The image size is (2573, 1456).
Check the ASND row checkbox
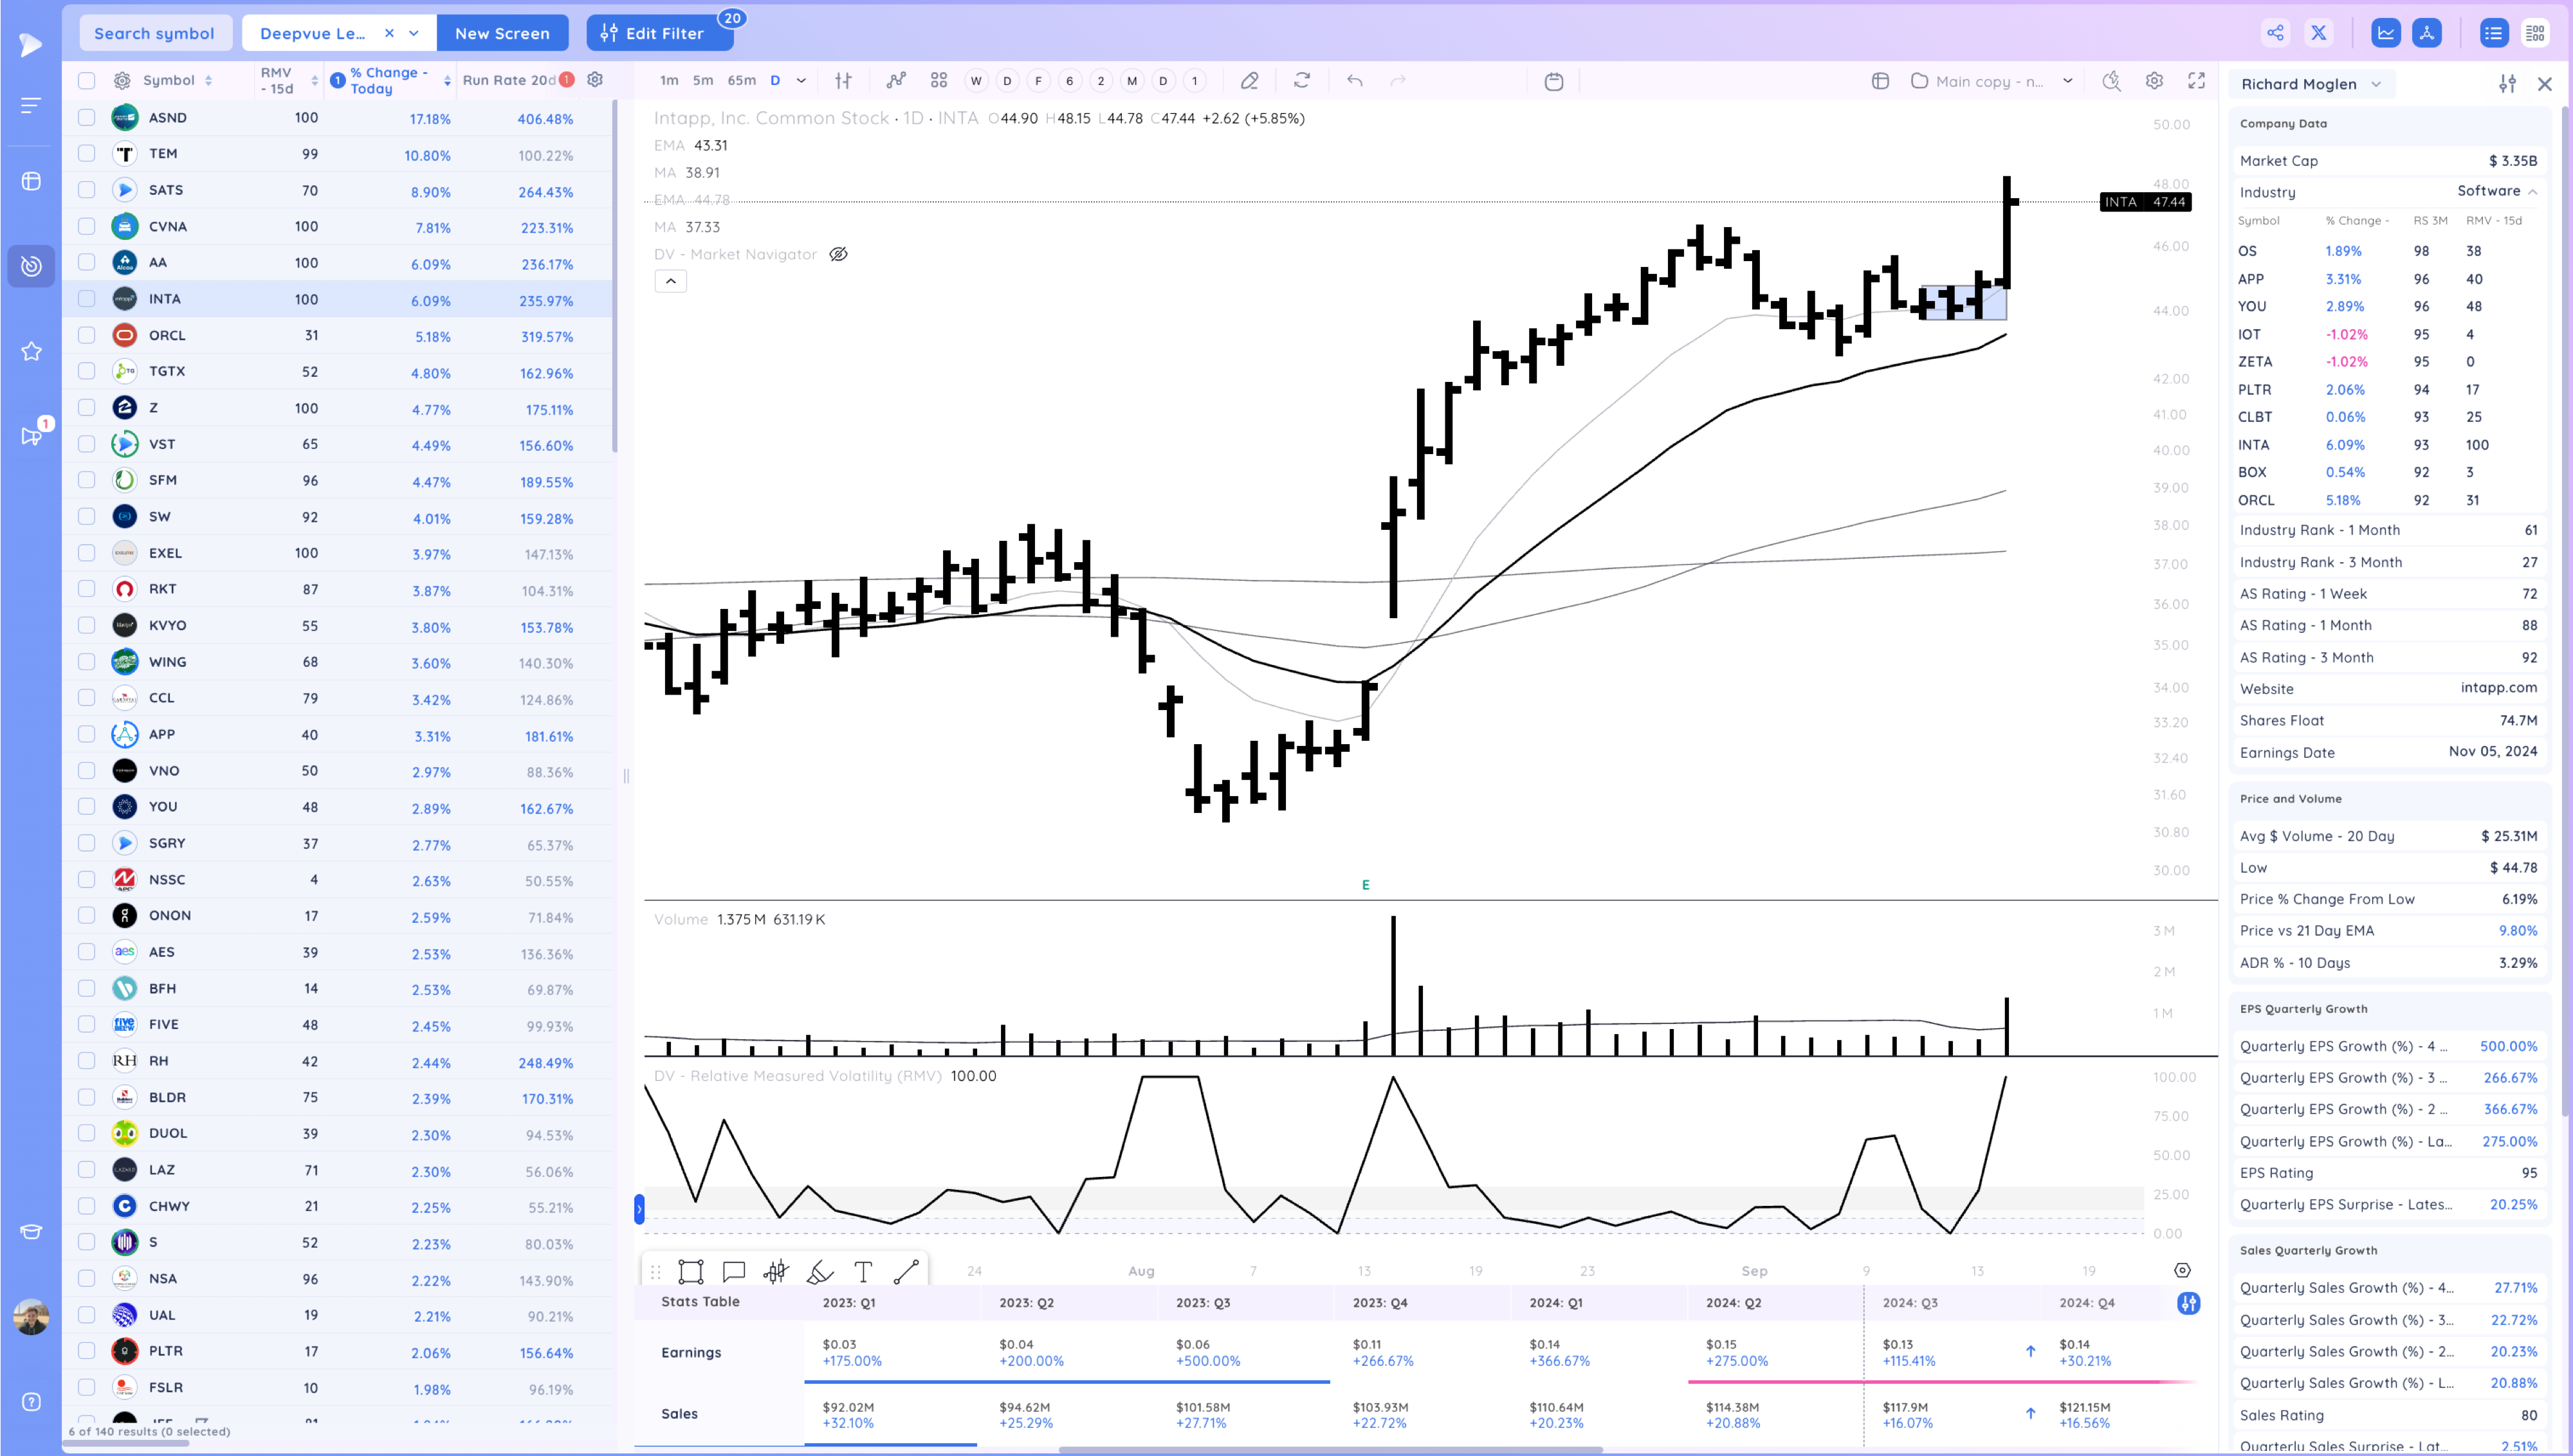click(x=87, y=118)
